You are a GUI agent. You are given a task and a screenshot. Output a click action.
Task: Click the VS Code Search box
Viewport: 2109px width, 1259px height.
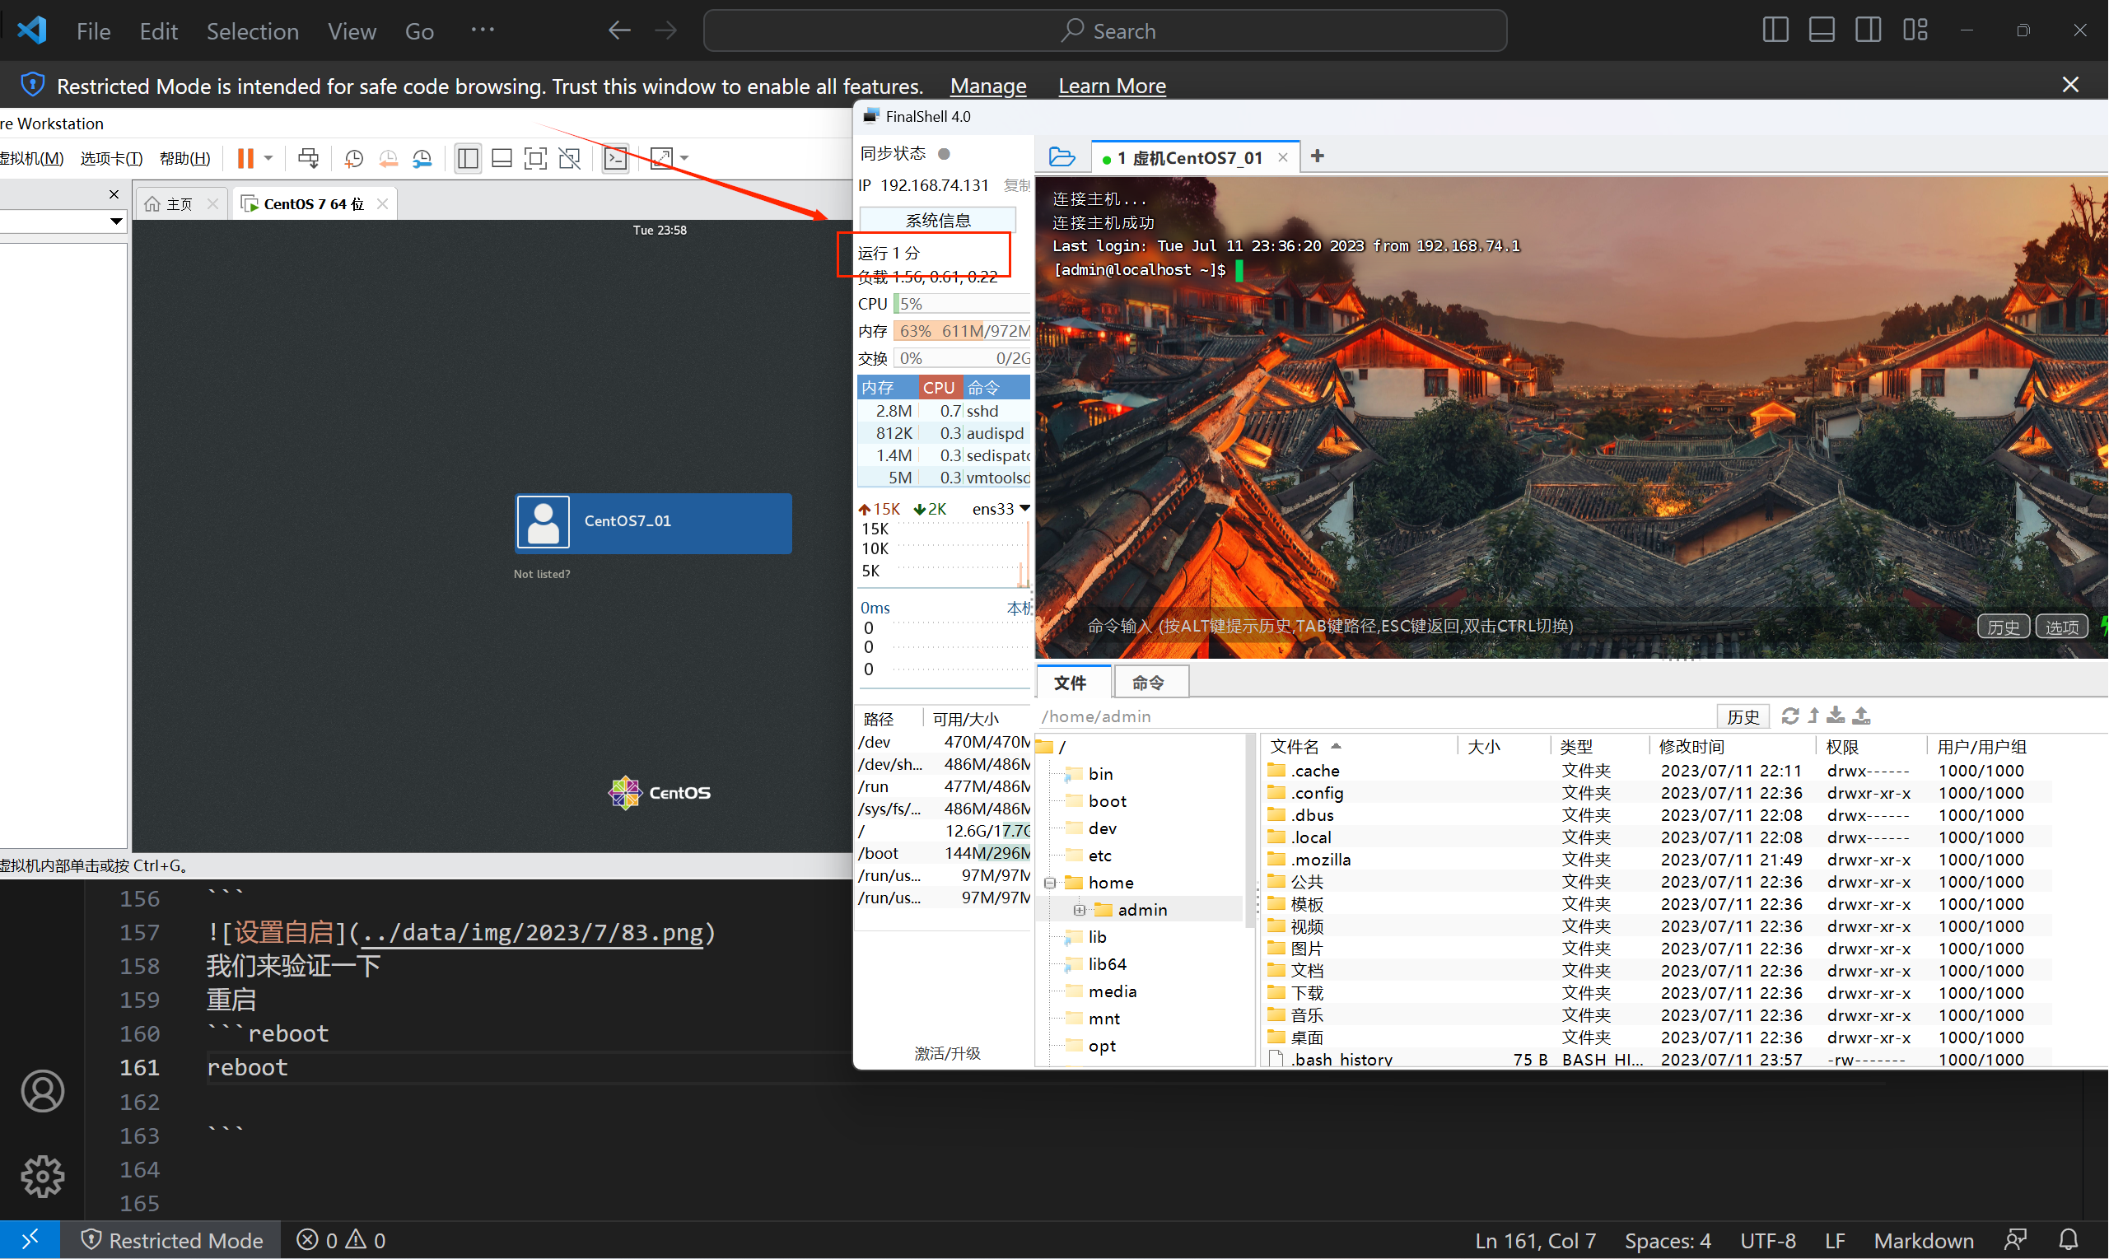pos(1104,30)
